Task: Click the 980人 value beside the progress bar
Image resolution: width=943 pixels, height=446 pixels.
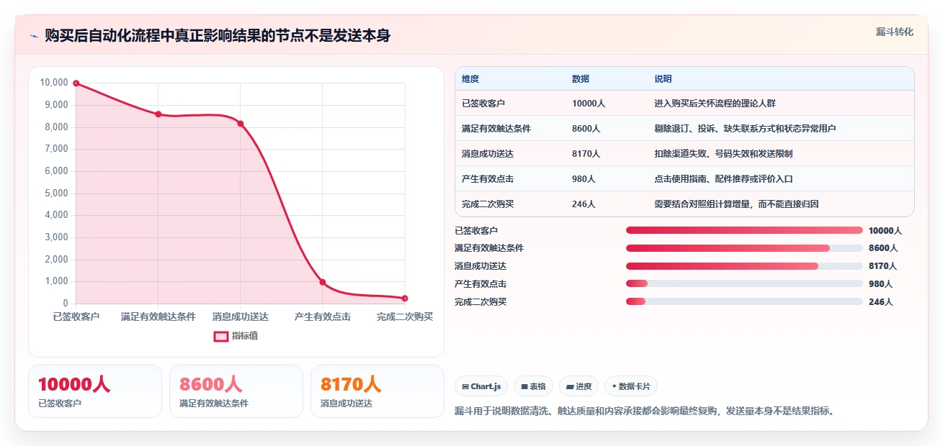Action: click(x=880, y=283)
